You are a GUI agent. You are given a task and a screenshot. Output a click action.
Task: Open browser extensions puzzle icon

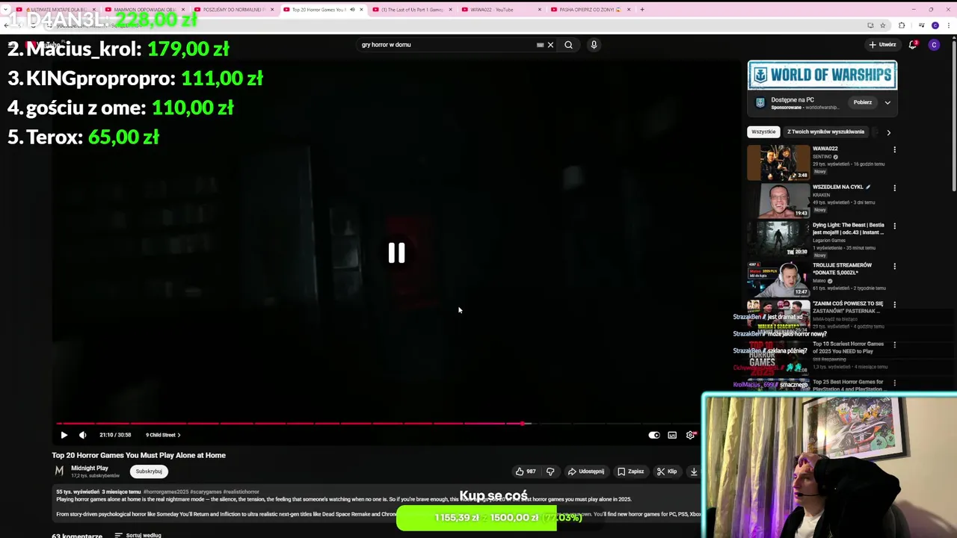(902, 25)
